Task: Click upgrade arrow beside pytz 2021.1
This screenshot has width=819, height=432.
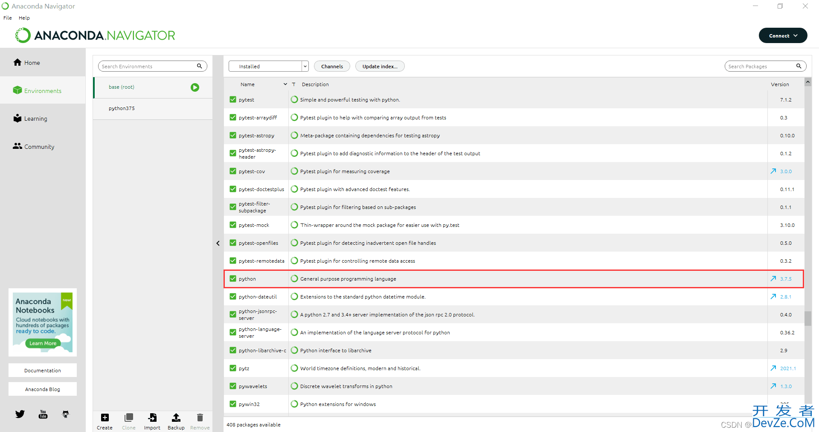Action: (773, 368)
